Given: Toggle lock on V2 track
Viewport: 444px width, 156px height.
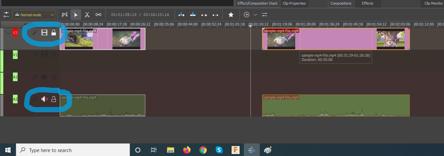Looking at the screenshot, I should 53,32.
